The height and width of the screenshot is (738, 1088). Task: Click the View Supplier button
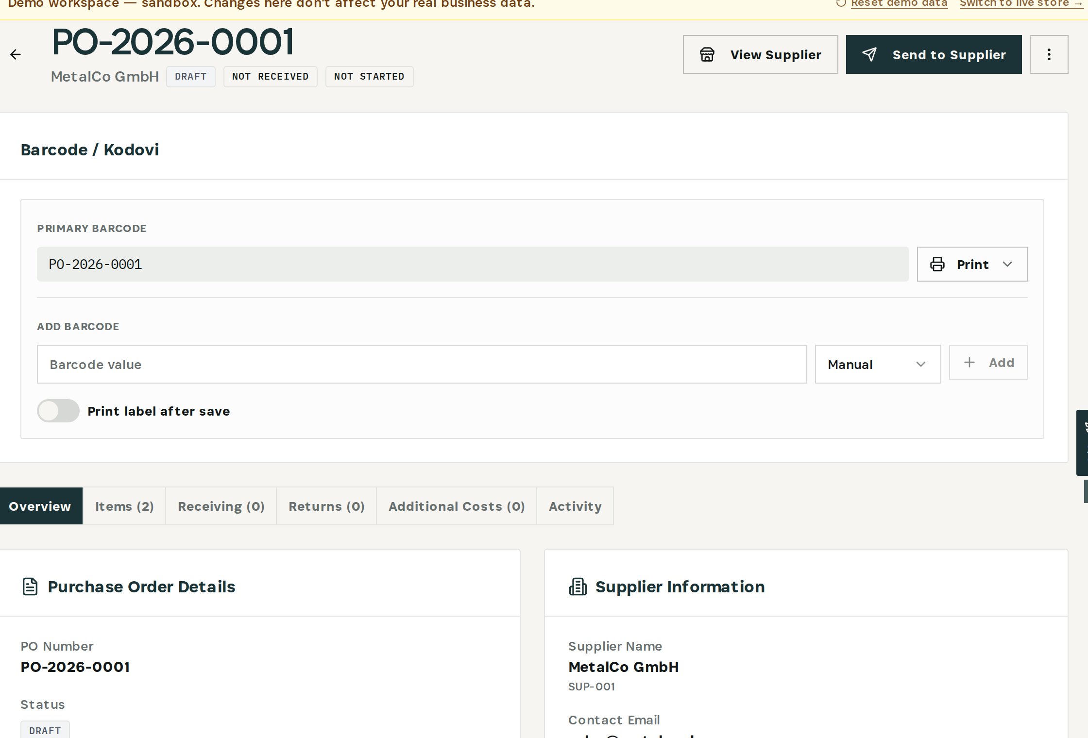tap(760, 54)
